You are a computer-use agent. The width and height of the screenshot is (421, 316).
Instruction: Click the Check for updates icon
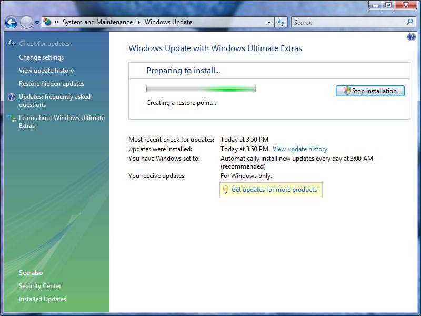12,43
